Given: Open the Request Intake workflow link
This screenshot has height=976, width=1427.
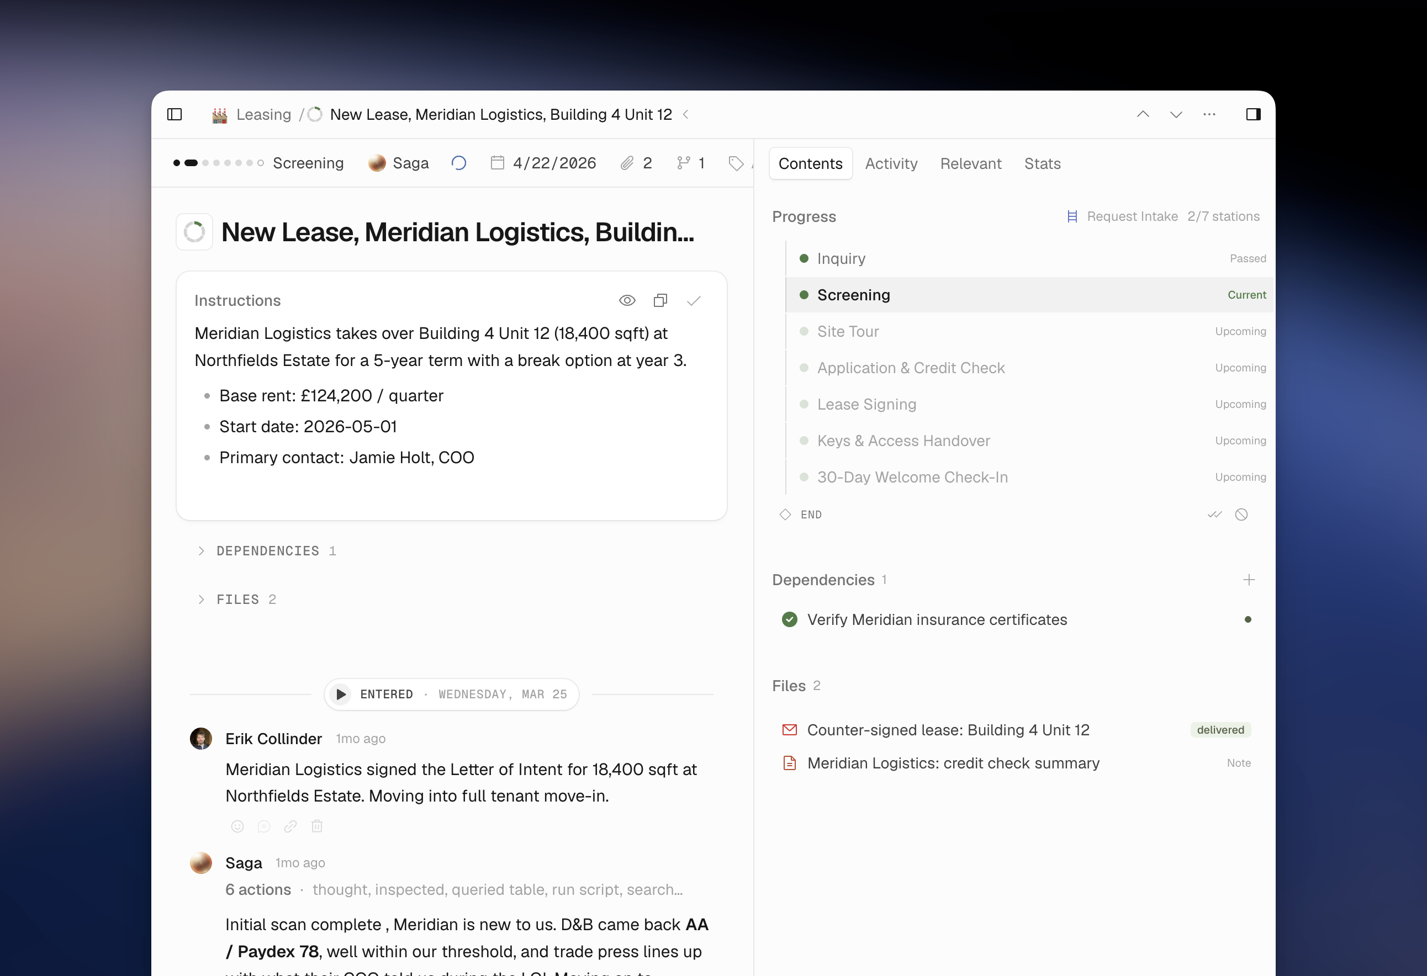Looking at the screenshot, I should 1132,216.
